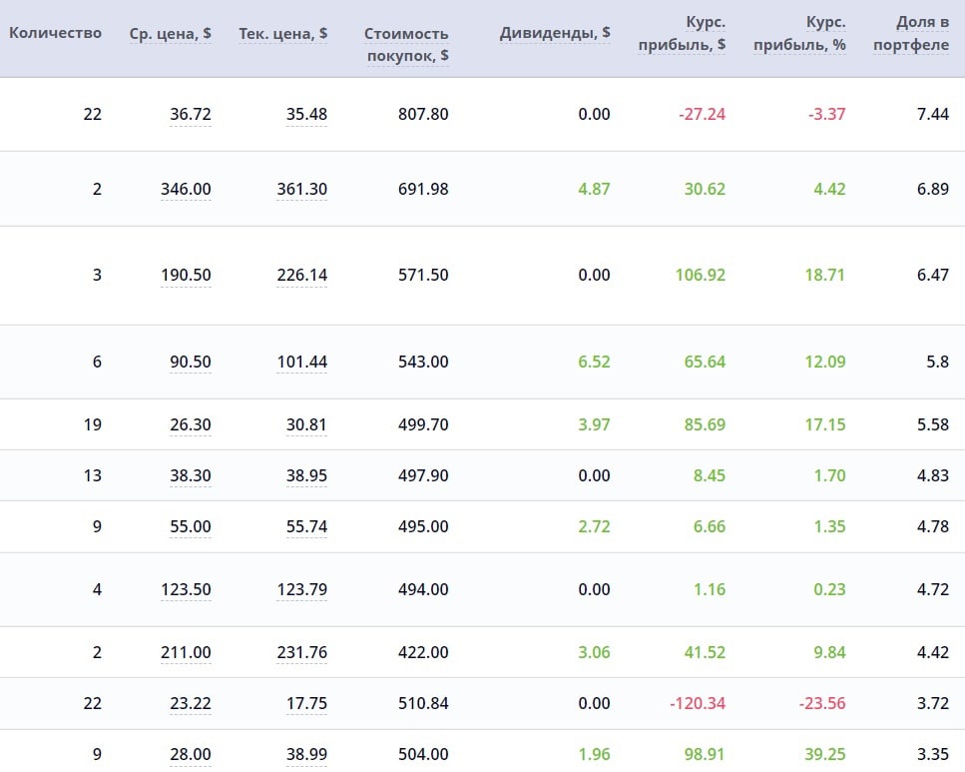Image resolution: width=965 pixels, height=772 pixels.
Task: Select dividends value 3.97
Action: tap(594, 424)
